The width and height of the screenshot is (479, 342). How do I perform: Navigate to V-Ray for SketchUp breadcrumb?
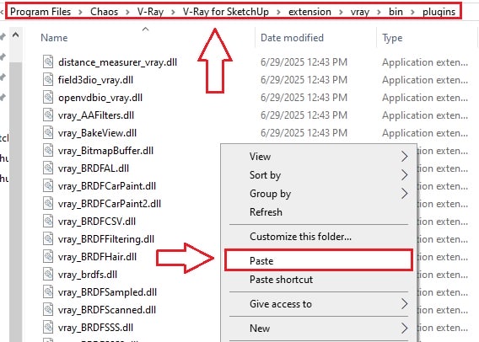[x=226, y=12]
